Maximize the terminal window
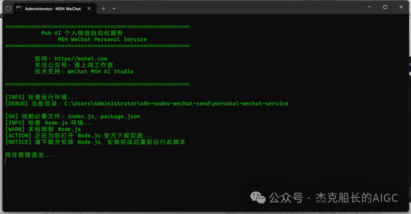Screen dimensions: 411x214 click(x=385, y=7)
